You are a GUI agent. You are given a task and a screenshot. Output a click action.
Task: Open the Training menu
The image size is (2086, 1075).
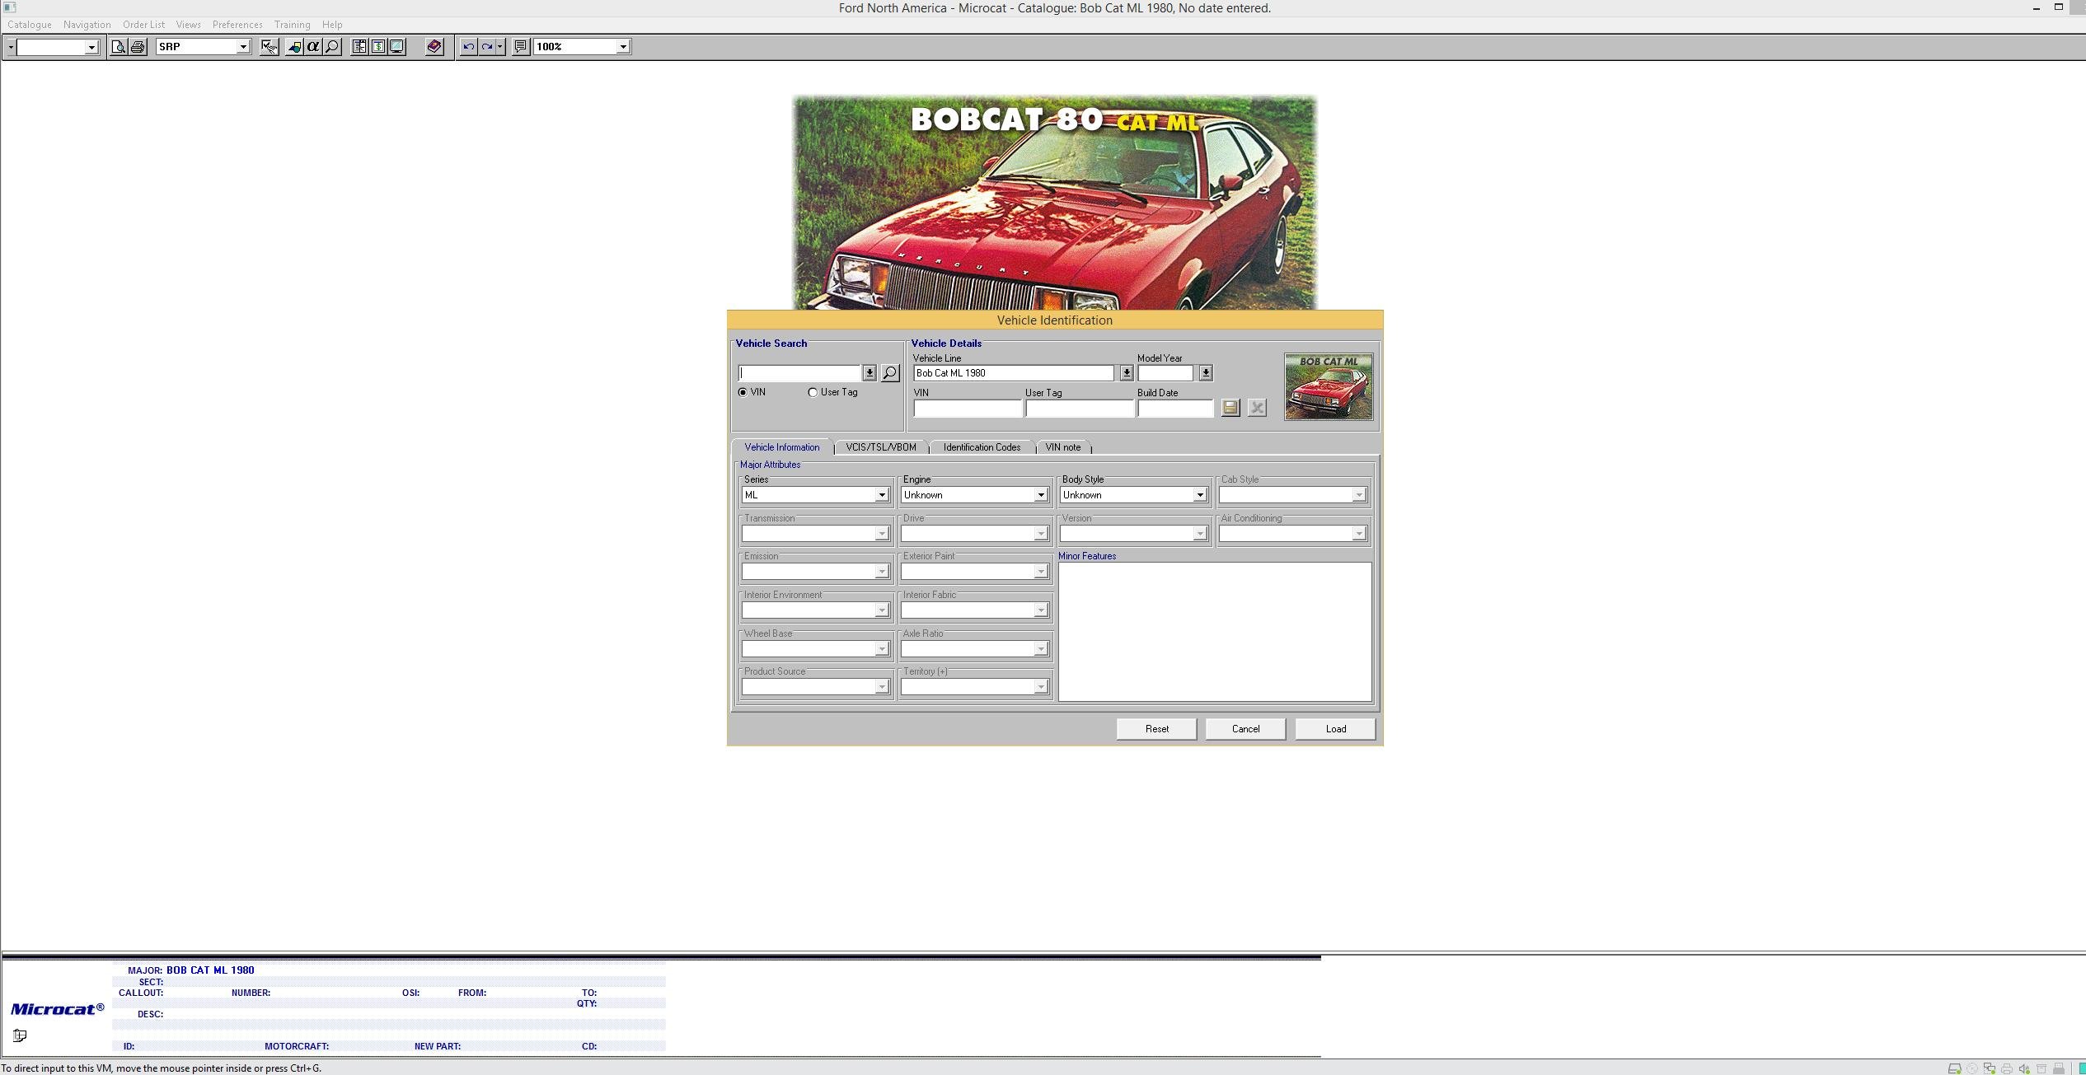click(292, 25)
